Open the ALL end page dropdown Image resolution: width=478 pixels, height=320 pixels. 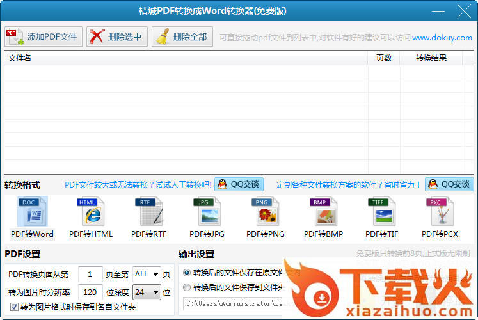[x=147, y=275]
